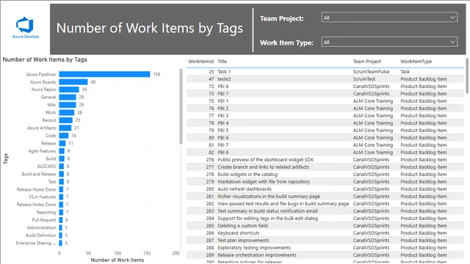The image size is (470, 264).
Task: Click the General tag label
Action: 48,98
